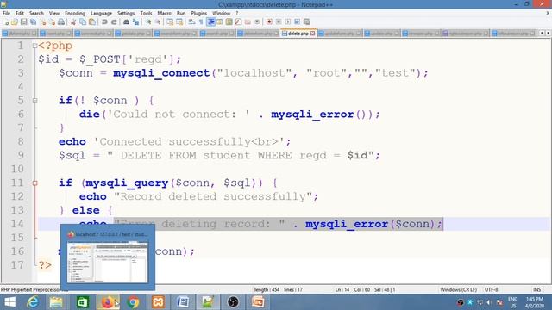The width and height of the screenshot is (552, 310).
Task: Close the delete.php tab with its X
Action: (312, 34)
